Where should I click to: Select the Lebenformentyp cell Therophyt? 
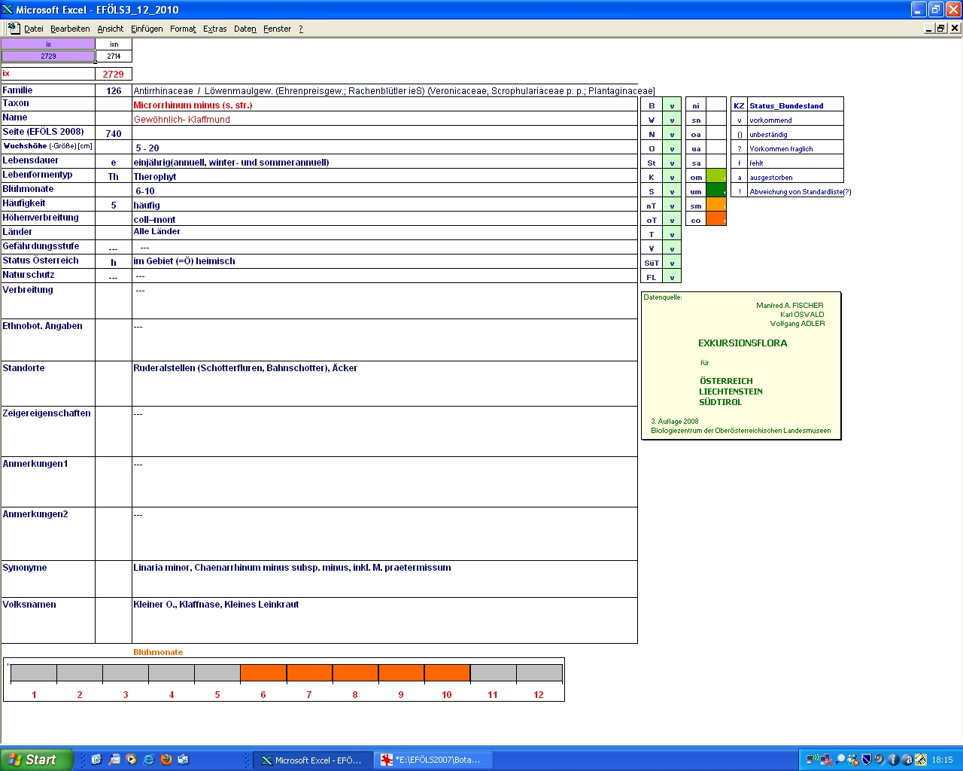384,176
